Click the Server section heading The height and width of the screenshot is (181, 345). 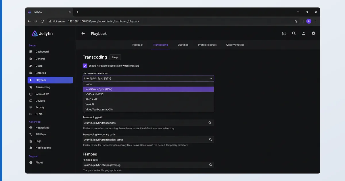click(x=33, y=45)
